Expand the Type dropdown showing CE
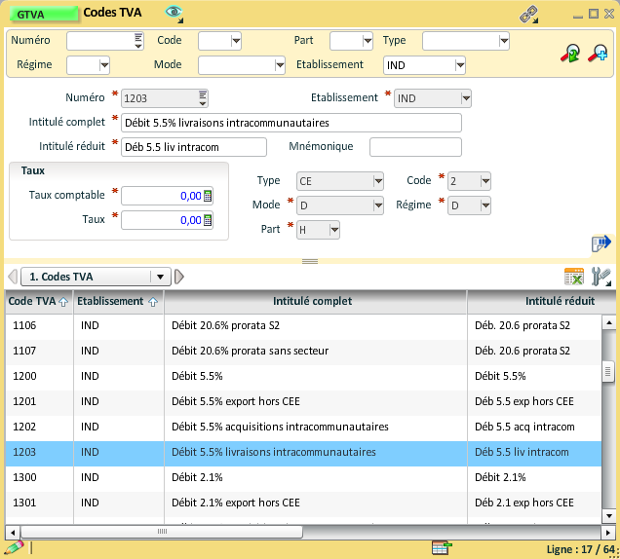The width and height of the screenshot is (620, 559). 377,181
